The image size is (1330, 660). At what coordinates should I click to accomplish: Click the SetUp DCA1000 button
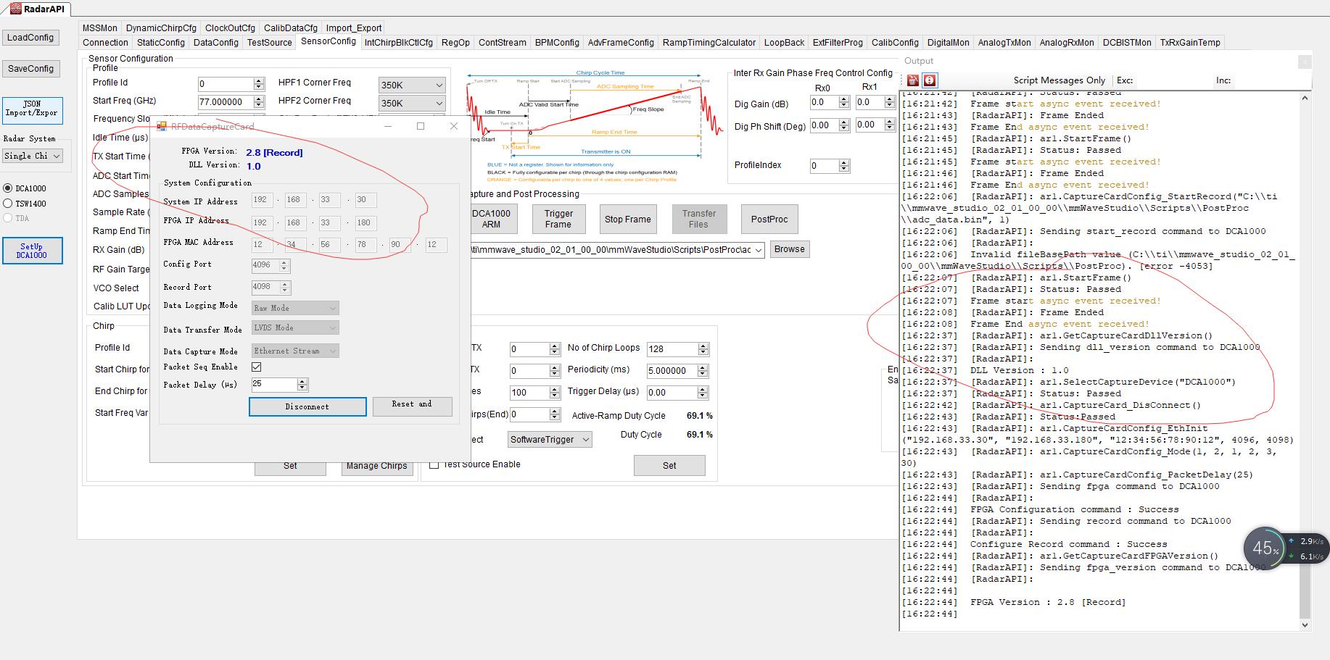pos(32,251)
